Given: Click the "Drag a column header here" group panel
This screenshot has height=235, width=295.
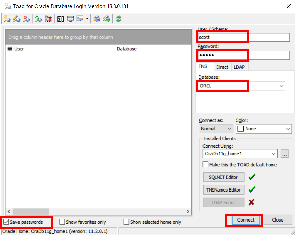Looking at the screenshot, I should [x=99, y=37].
